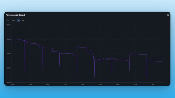Click the Performance Report title

point(15,15)
